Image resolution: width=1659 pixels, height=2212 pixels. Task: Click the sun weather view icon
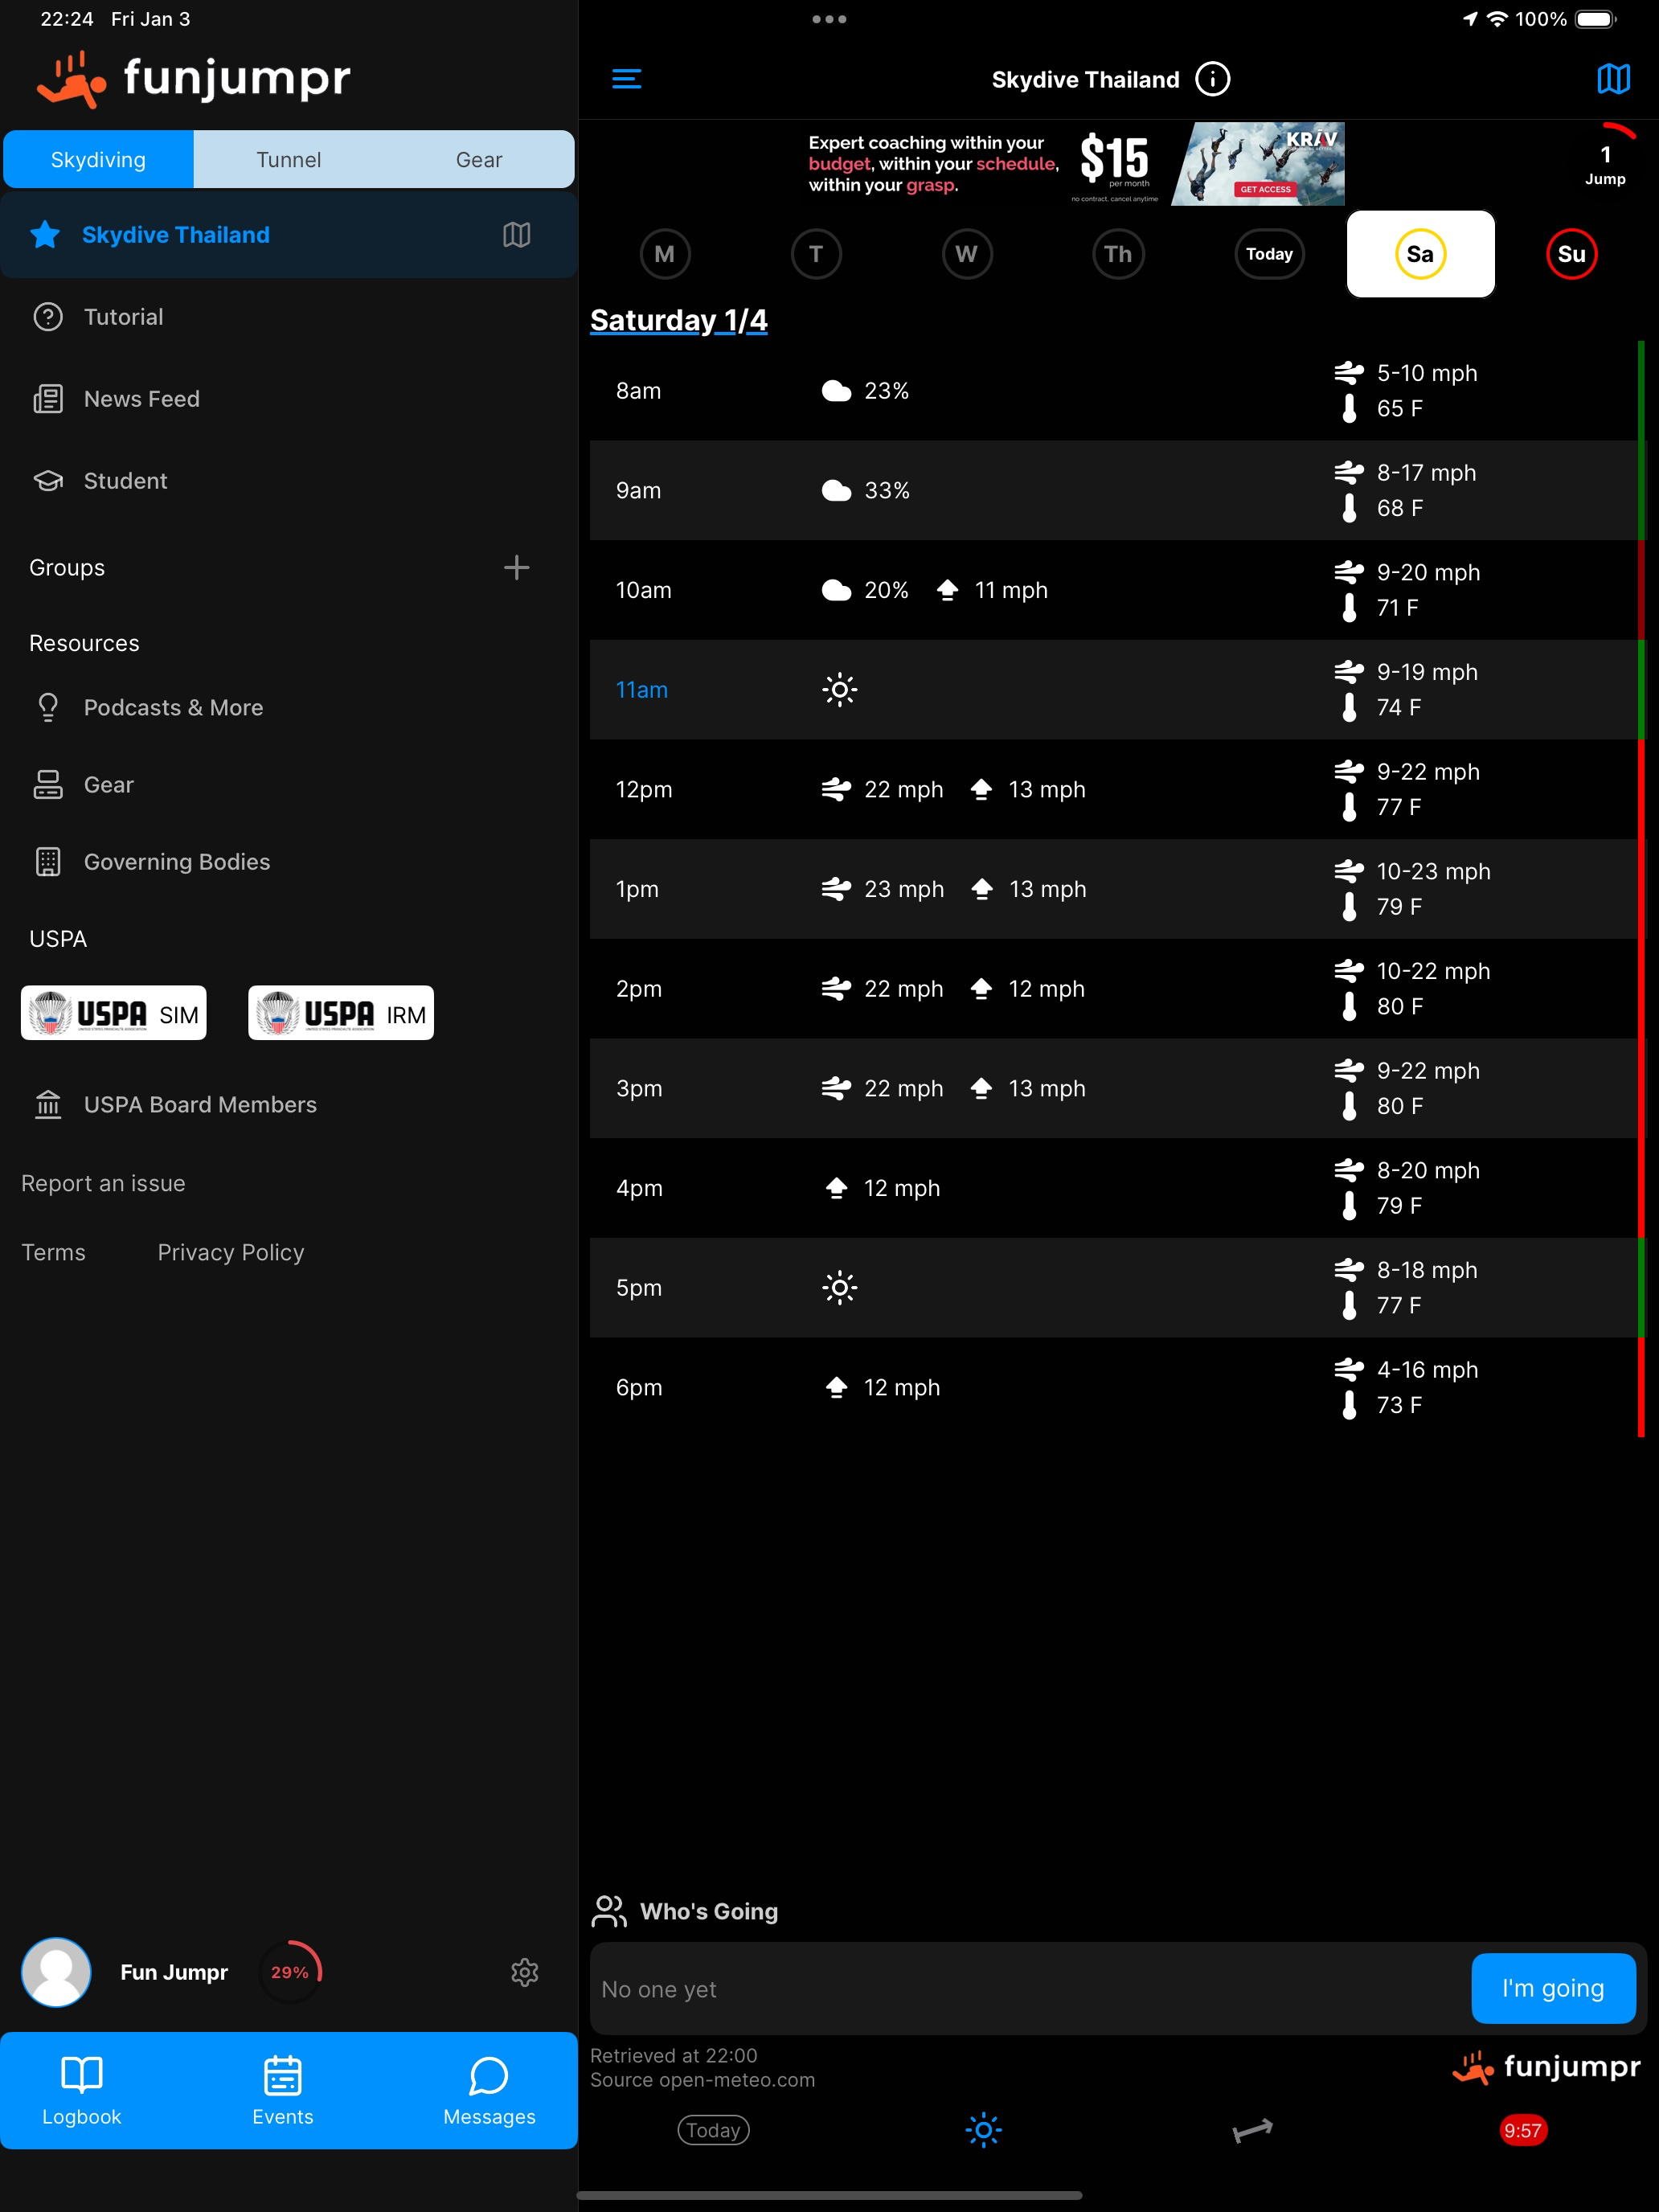point(983,2130)
